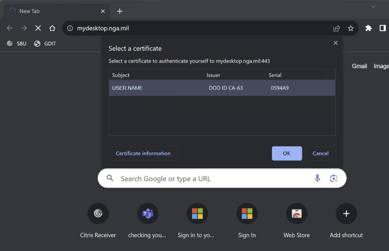The image size is (389, 251).
Task: Click the magnifier icon in search box
Action: point(110,178)
